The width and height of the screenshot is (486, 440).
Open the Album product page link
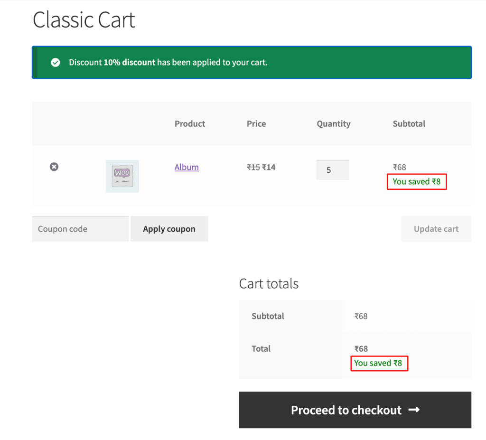pos(186,167)
